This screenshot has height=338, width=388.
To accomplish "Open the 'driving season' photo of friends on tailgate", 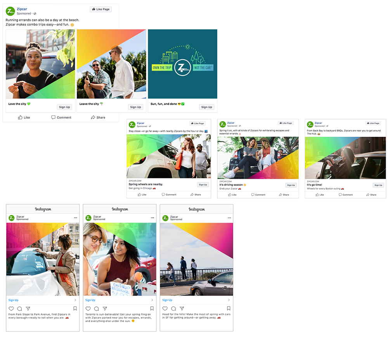I will point(258,158).
